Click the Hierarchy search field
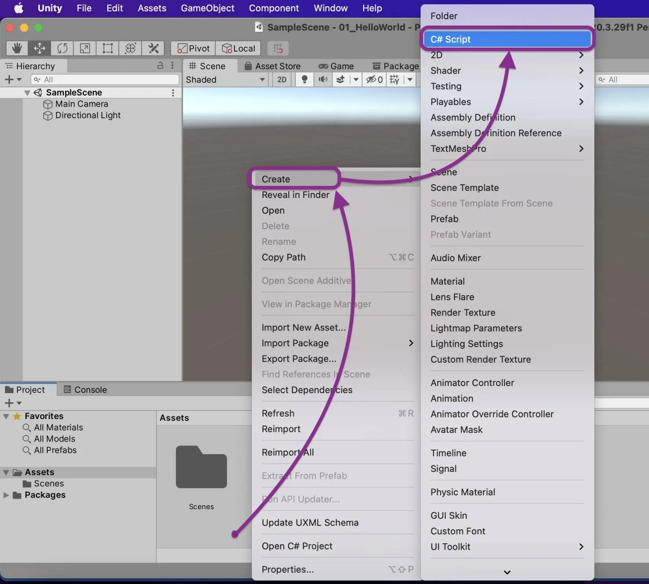 pos(105,79)
